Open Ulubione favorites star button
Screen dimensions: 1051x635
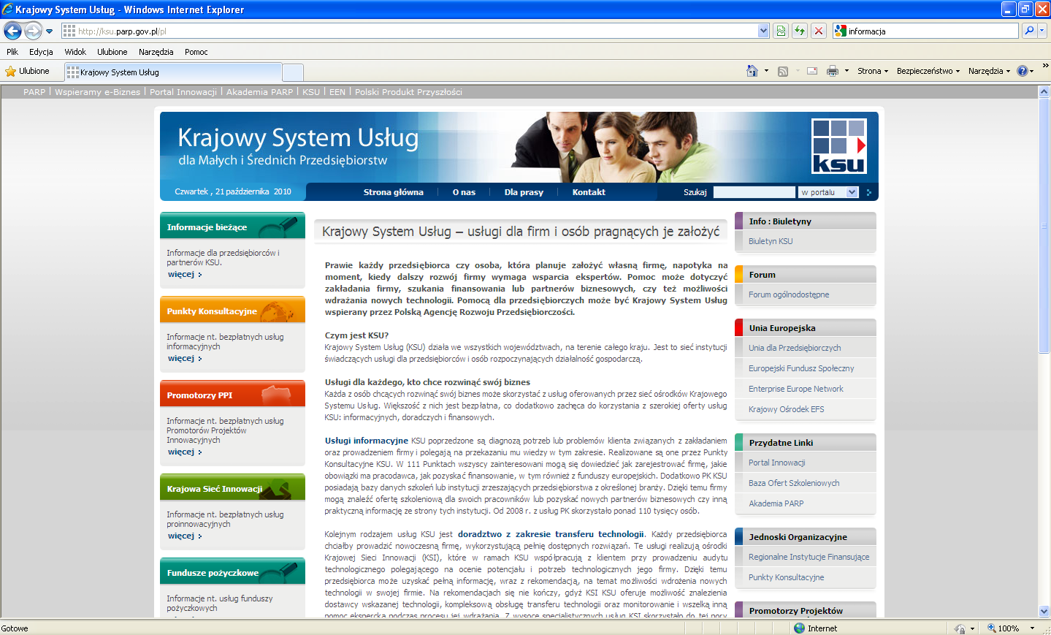pos(27,71)
